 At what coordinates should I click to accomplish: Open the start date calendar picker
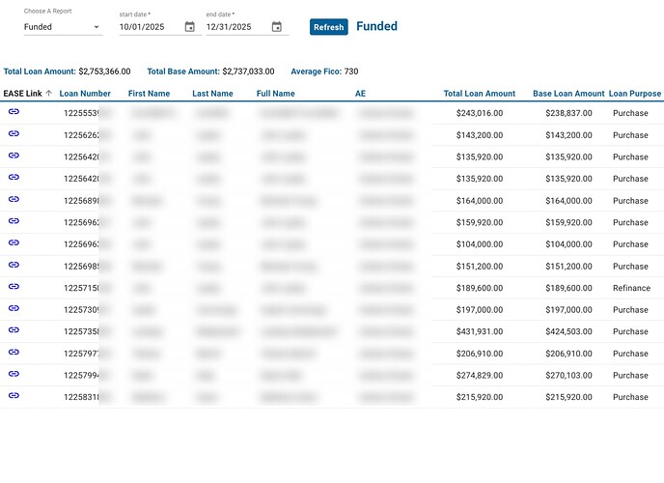(189, 27)
